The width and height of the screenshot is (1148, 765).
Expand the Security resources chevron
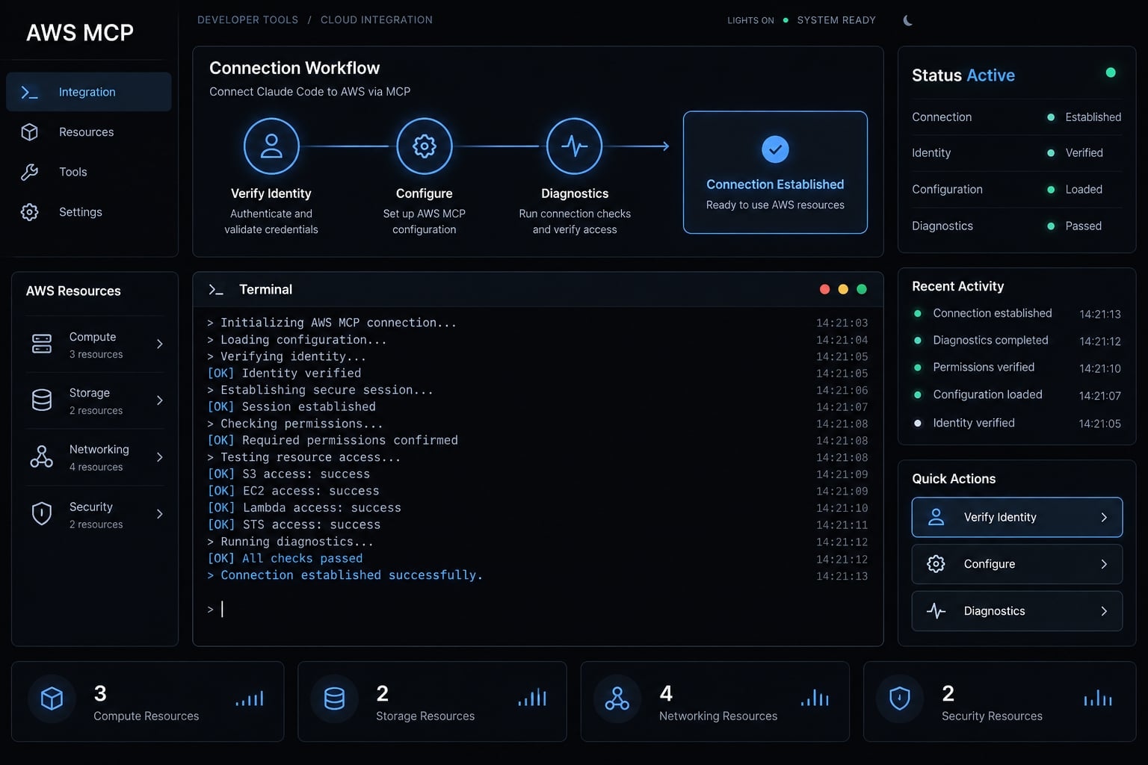tap(160, 514)
